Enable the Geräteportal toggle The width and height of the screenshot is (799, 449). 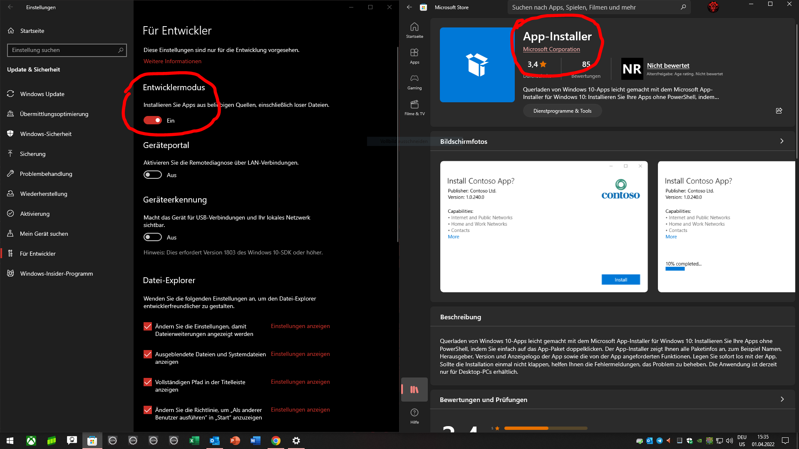click(153, 175)
